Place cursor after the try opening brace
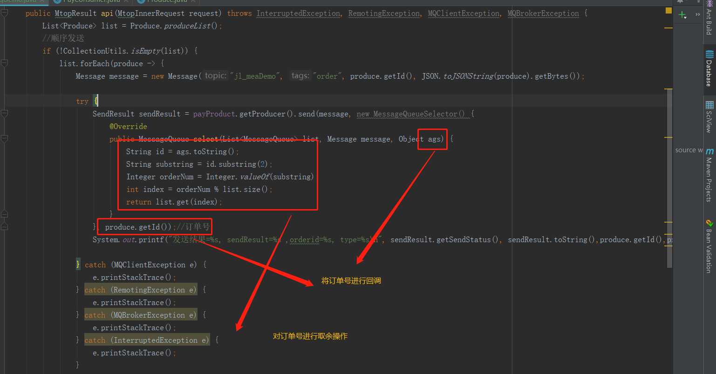The height and width of the screenshot is (374, 716). 98,101
